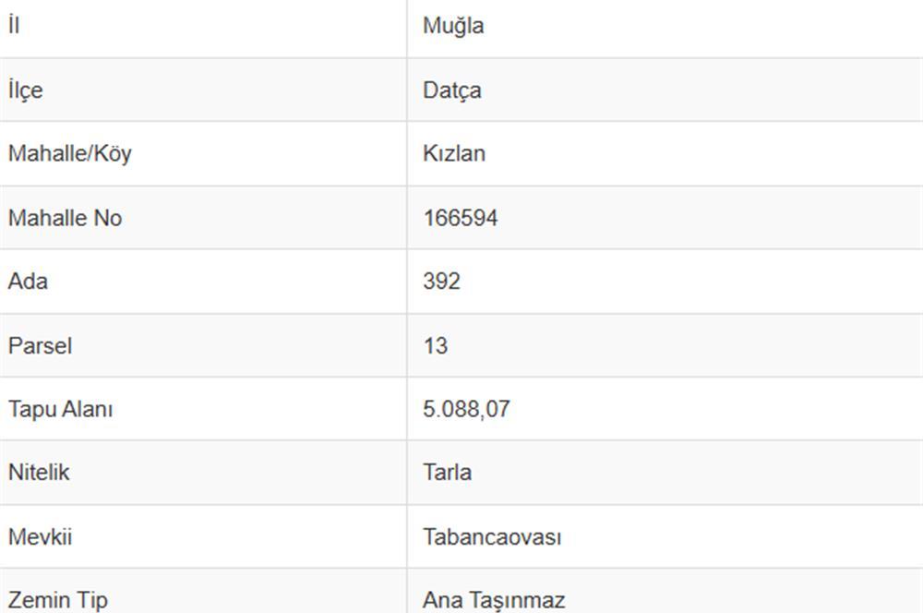
Task: Select the Nitelik value Tarla
Action: click(448, 473)
